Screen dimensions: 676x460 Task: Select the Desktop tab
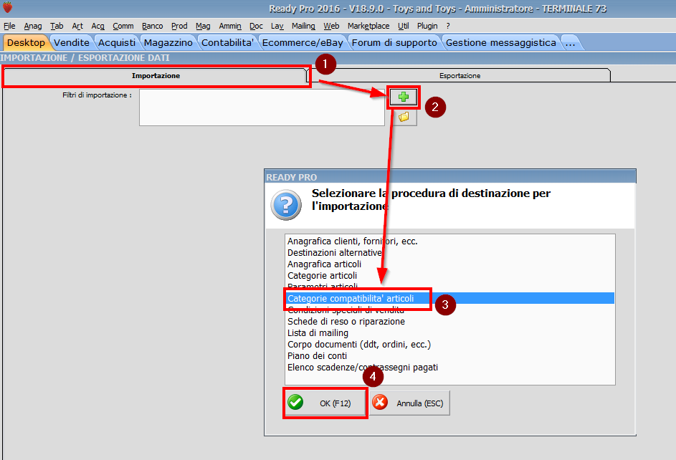click(26, 43)
